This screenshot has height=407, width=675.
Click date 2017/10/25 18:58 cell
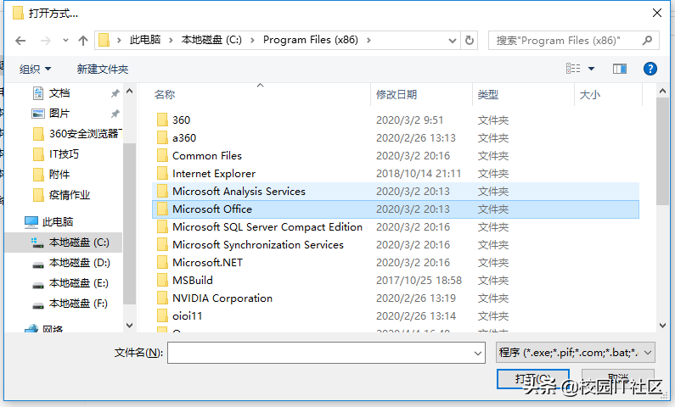[419, 280]
